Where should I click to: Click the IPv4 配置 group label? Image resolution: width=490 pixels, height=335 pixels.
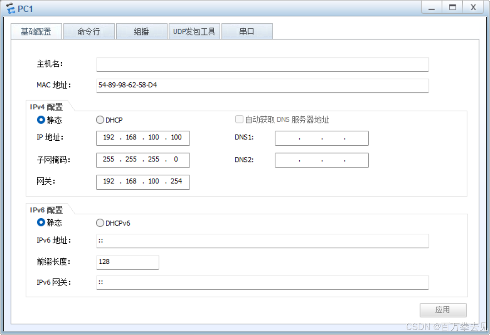(46, 107)
